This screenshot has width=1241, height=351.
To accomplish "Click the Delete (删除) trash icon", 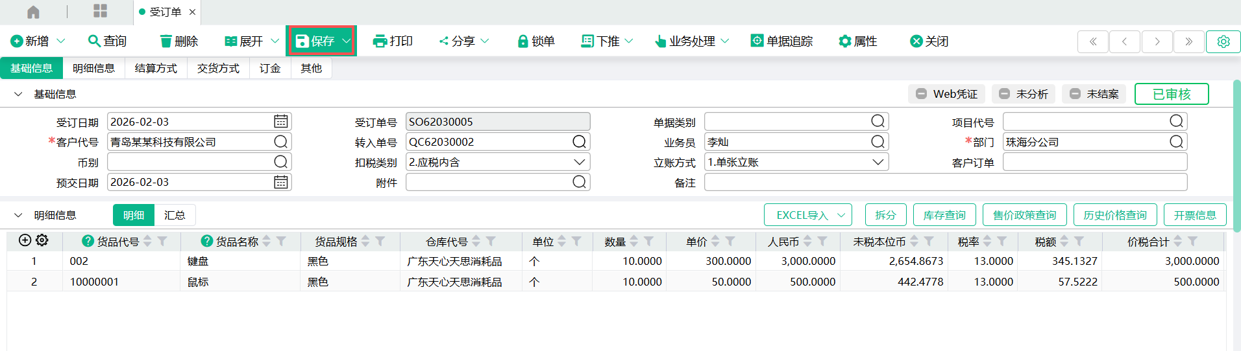I will (x=166, y=41).
